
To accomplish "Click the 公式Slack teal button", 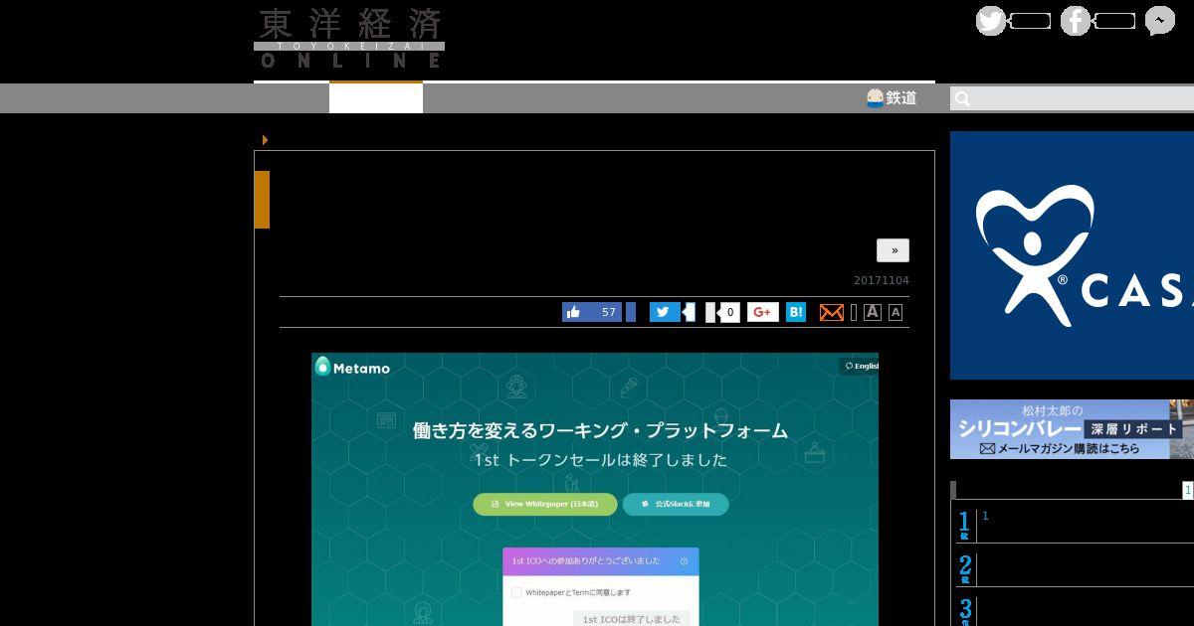I will pyautogui.click(x=676, y=504).
